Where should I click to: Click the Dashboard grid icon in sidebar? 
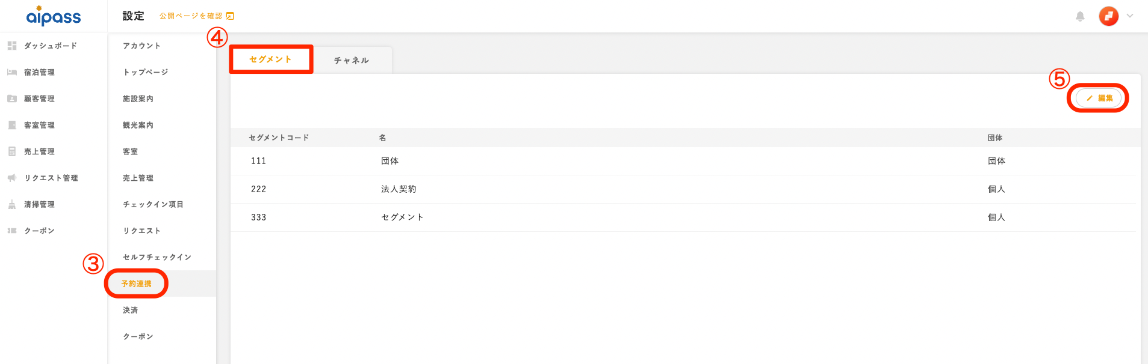[12, 46]
